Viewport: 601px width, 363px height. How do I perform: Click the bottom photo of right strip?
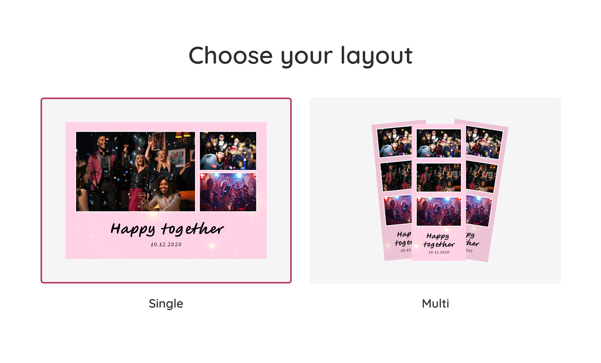478,211
